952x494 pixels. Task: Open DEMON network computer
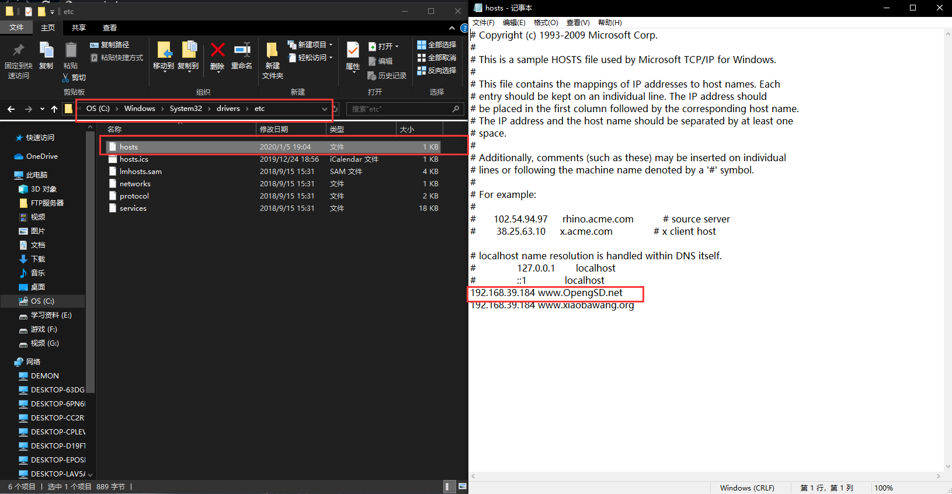tap(39, 376)
